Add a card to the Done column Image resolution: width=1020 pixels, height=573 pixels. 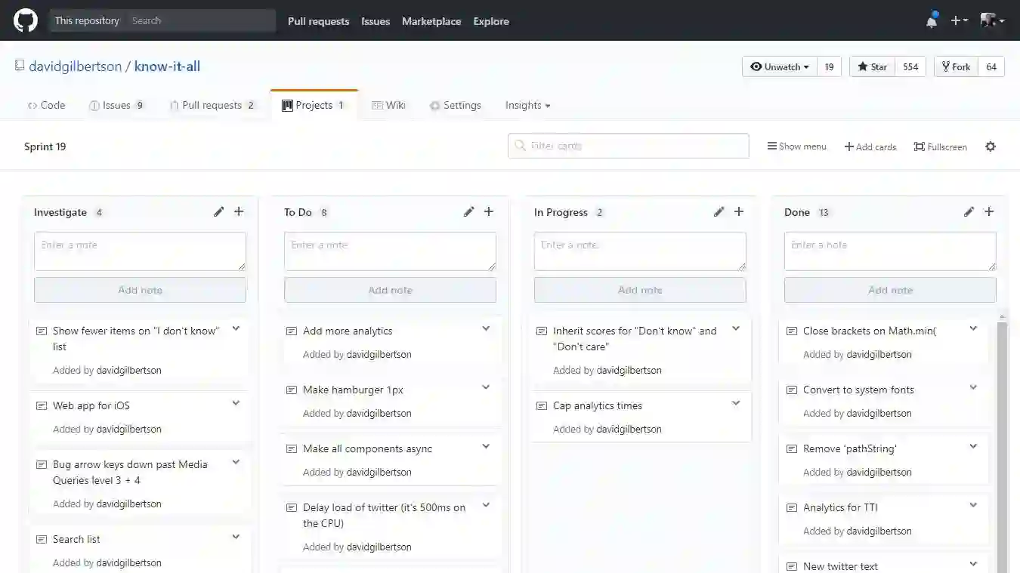point(989,212)
